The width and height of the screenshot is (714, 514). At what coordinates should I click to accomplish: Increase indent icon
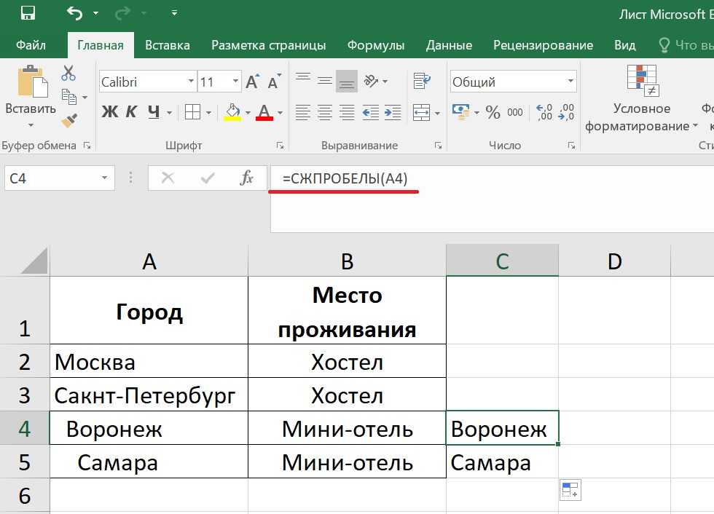click(393, 112)
